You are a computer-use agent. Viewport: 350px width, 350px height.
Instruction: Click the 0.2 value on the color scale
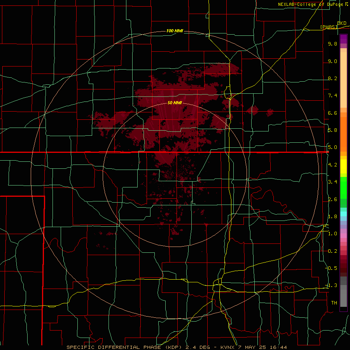point(332,251)
